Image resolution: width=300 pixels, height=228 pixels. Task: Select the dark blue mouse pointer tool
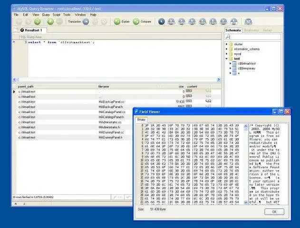pyautogui.click(x=162, y=21)
